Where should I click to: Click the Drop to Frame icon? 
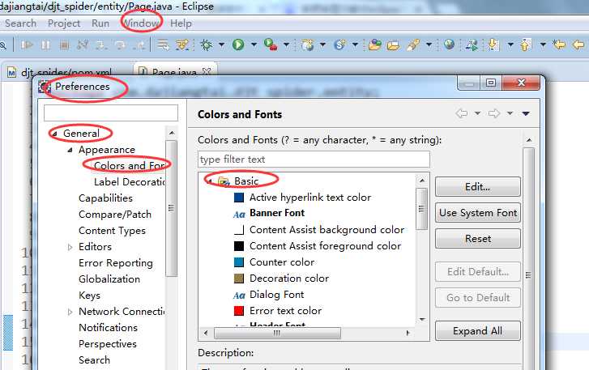point(163,45)
